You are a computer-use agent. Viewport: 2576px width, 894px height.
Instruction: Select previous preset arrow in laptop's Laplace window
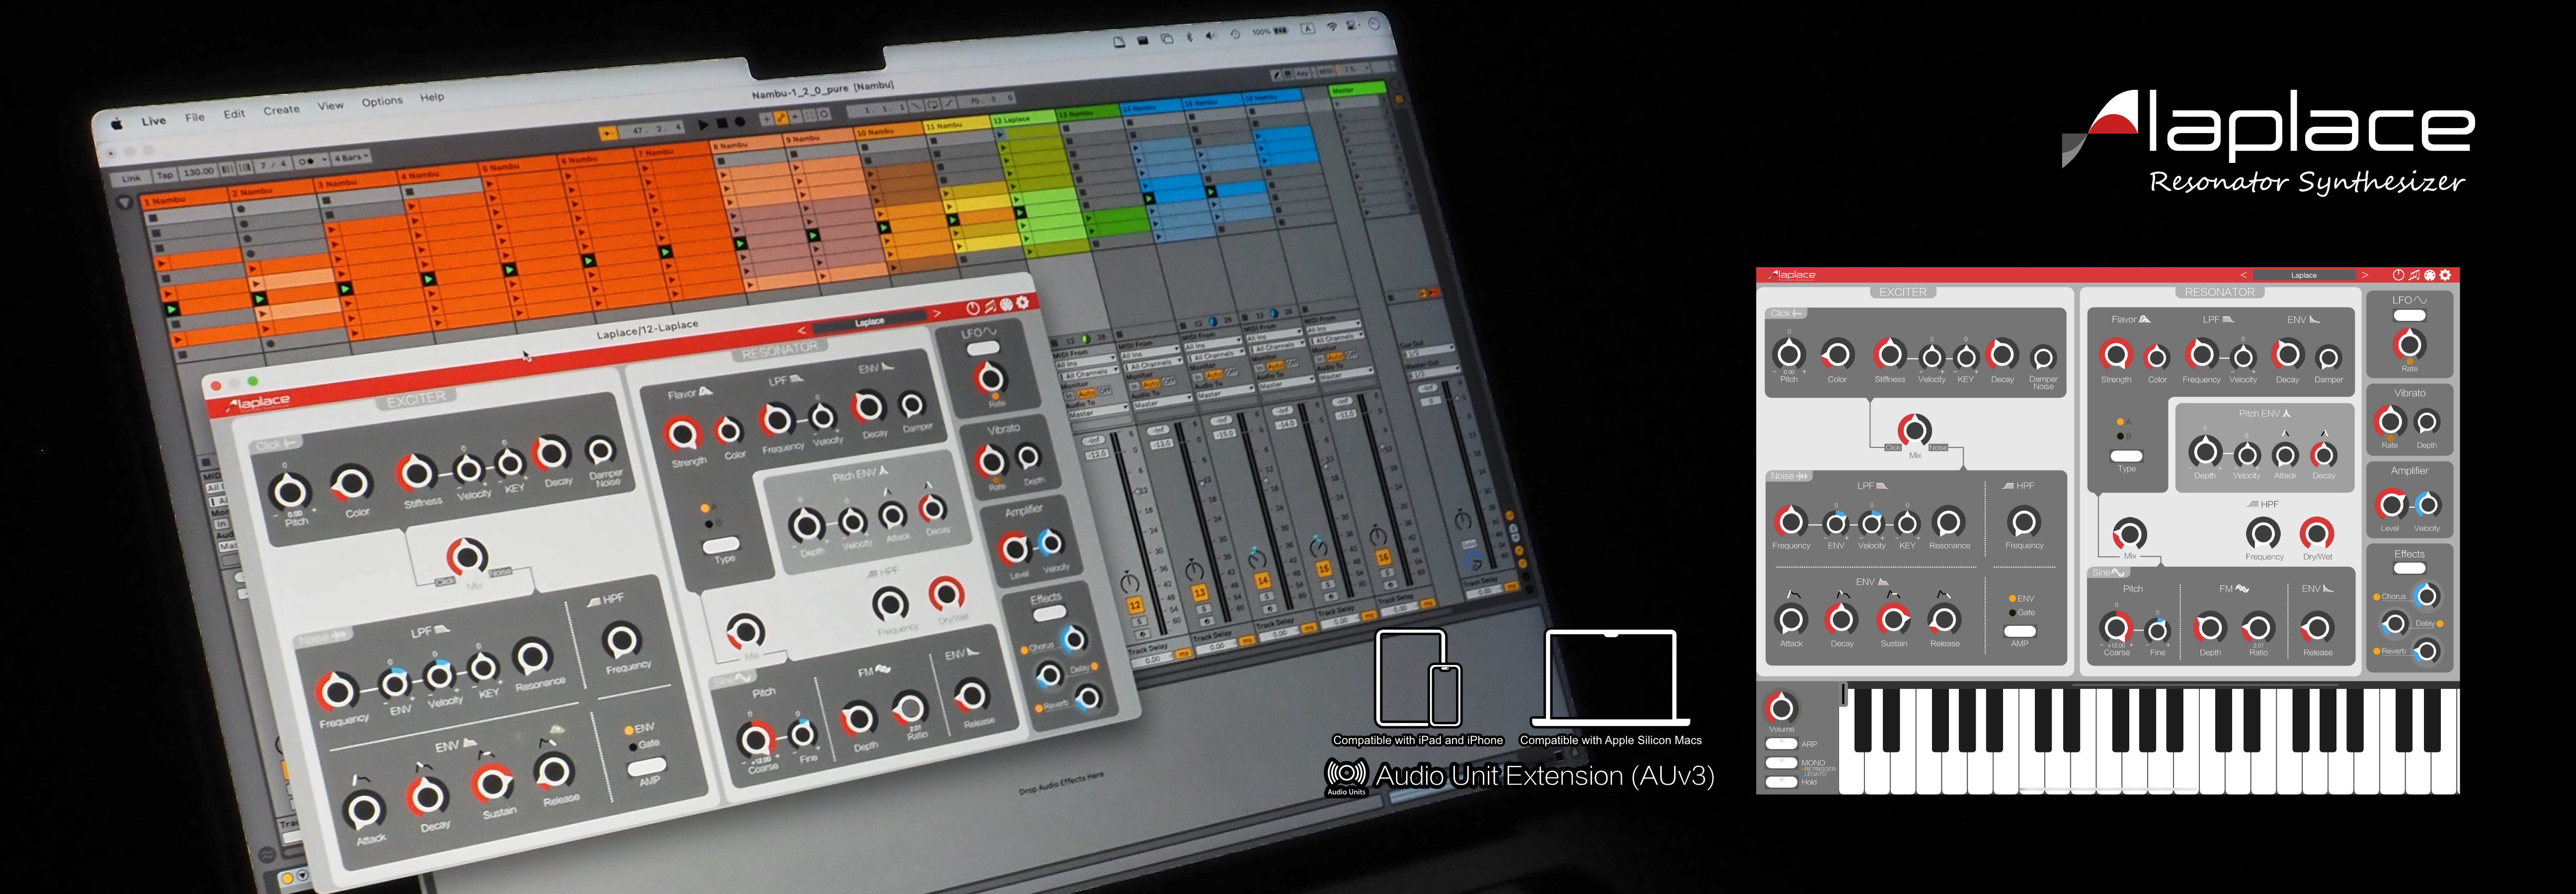[x=801, y=330]
